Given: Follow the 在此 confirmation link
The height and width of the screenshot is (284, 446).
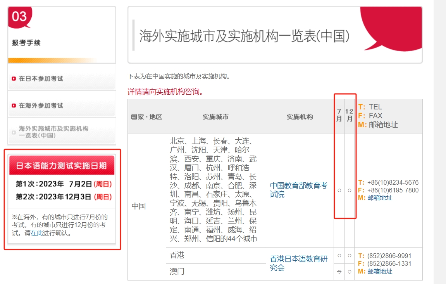Looking at the screenshot, I should tap(37, 233).
